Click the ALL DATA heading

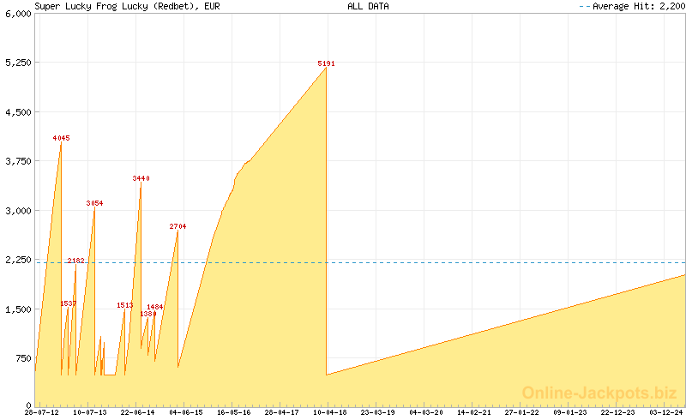(368, 6)
